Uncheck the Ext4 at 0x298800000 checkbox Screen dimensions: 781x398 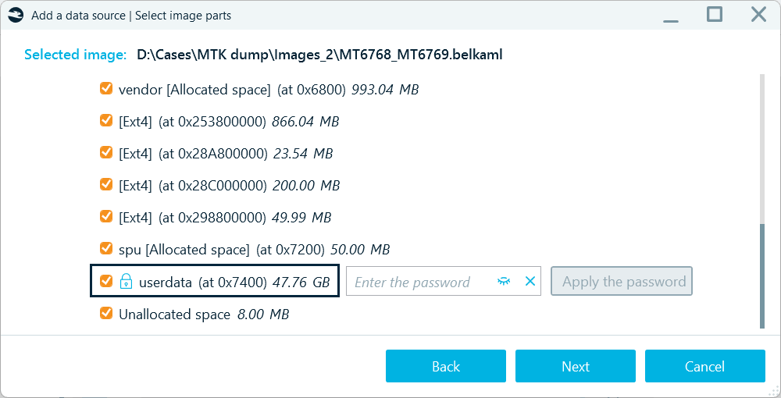(x=106, y=216)
